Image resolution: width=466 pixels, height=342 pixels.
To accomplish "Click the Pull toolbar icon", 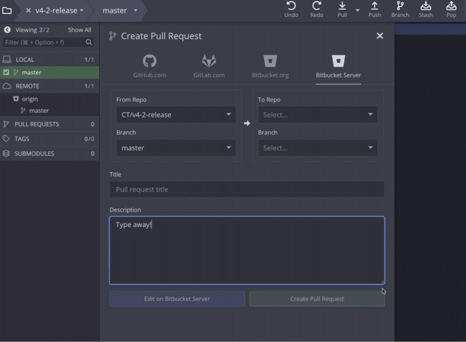I will pyautogui.click(x=342, y=9).
